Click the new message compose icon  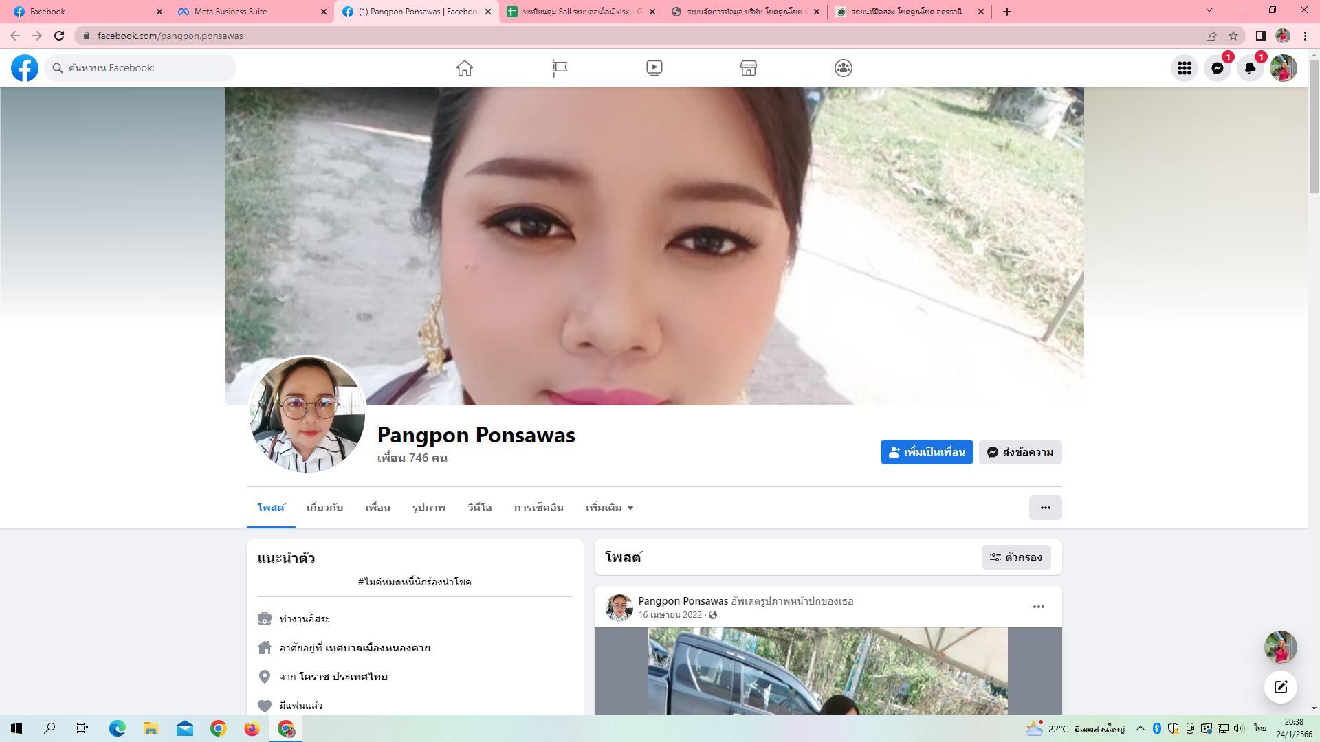1280,686
